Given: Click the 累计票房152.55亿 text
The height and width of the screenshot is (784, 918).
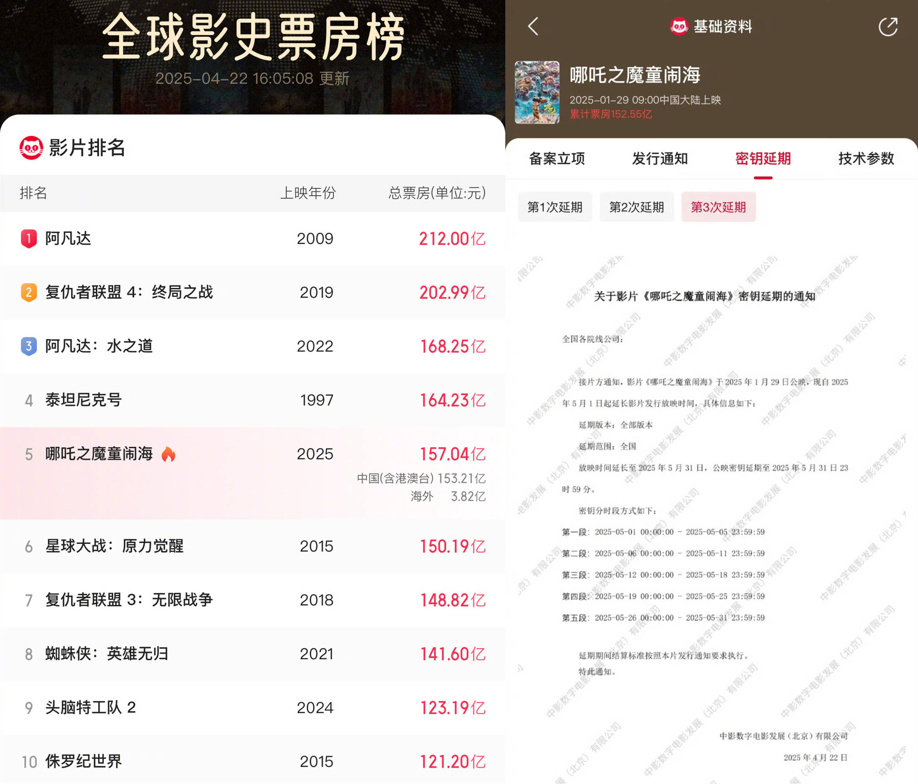Looking at the screenshot, I should pyautogui.click(x=611, y=114).
